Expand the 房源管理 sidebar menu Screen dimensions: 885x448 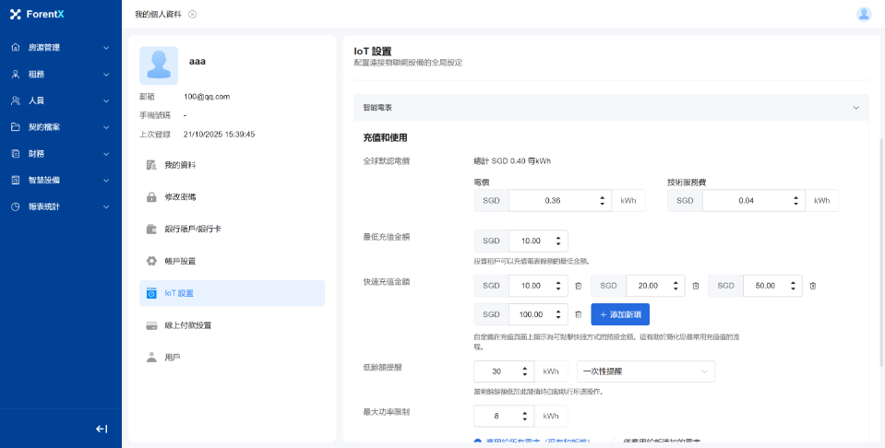pyautogui.click(x=60, y=47)
